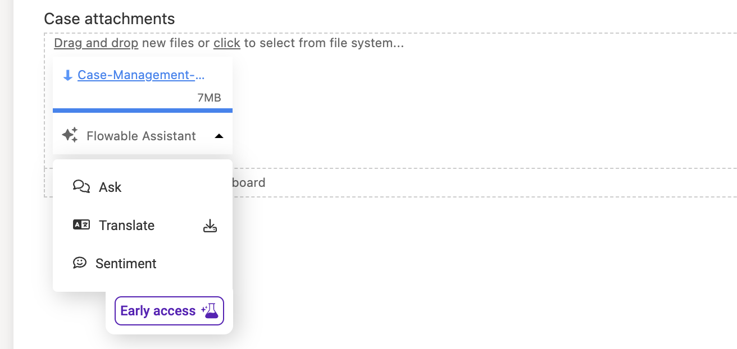This screenshot has width=737, height=349.
Task: Click the blue upload progress bar
Action: click(x=143, y=111)
